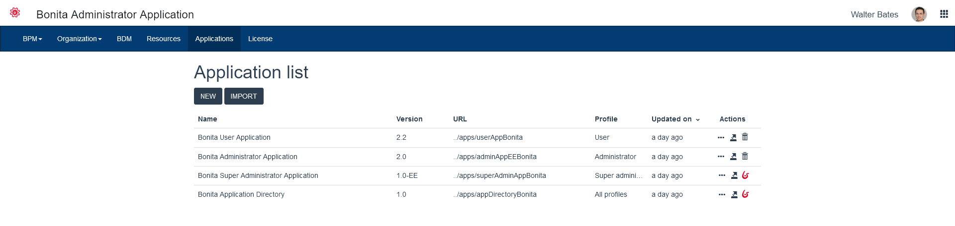Open Walter Bates user avatar
The image size is (955, 226).
click(919, 14)
